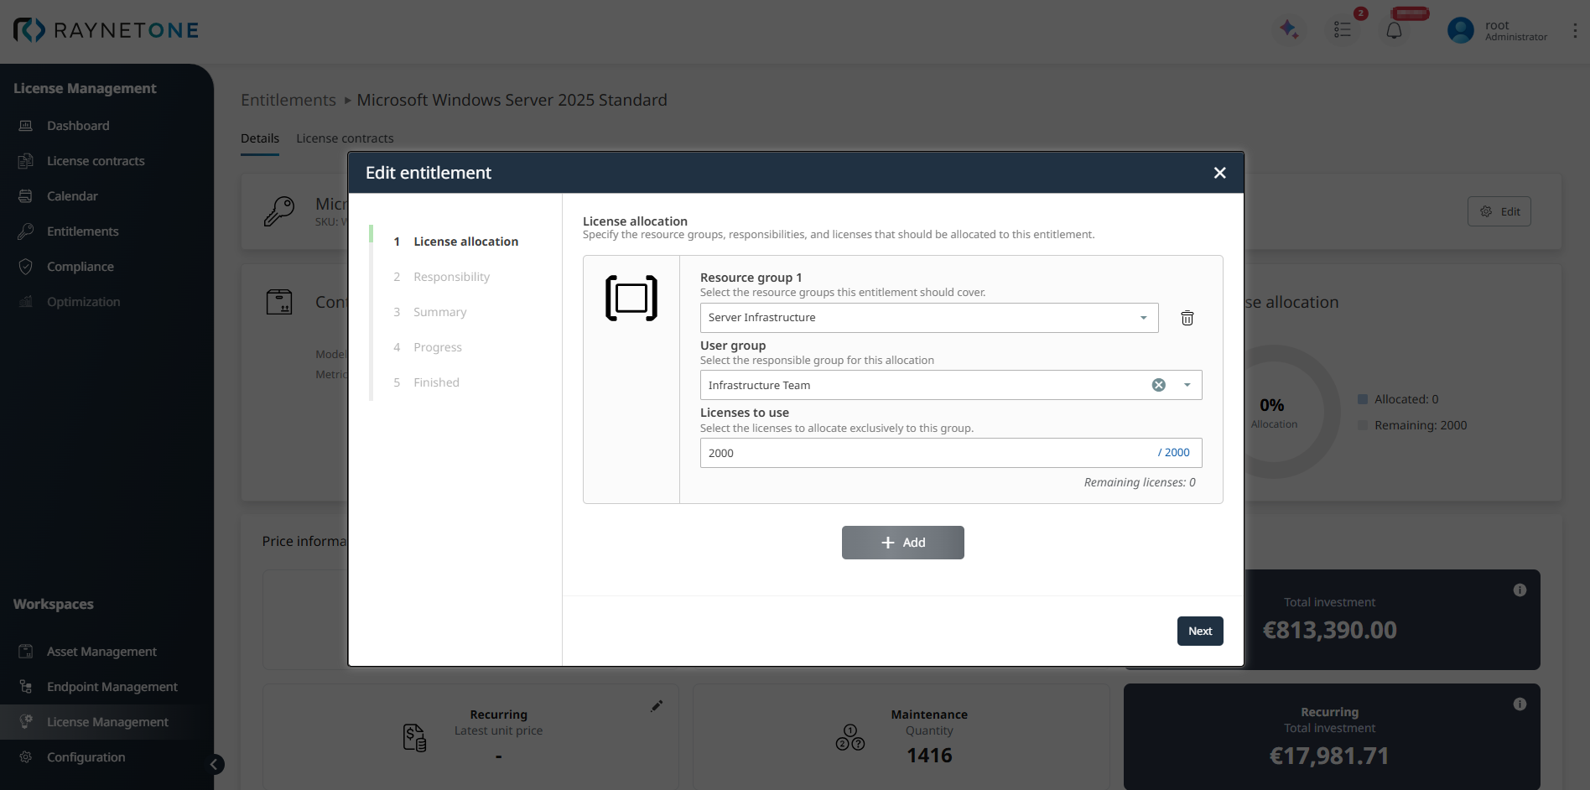Click the entitlement key icon in header card
1590x790 pixels.
[279, 211]
